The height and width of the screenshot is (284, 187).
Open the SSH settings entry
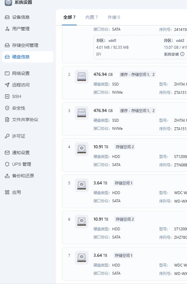coord(28,96)
